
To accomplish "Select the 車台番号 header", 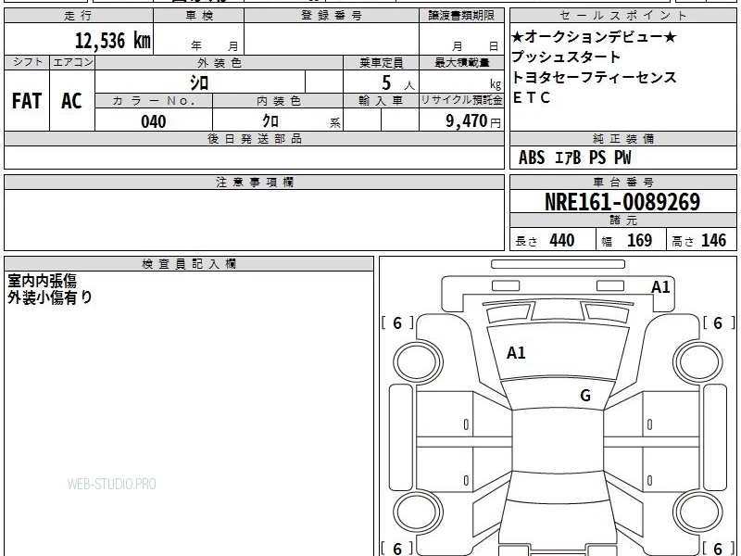I will tap(622, 182).
